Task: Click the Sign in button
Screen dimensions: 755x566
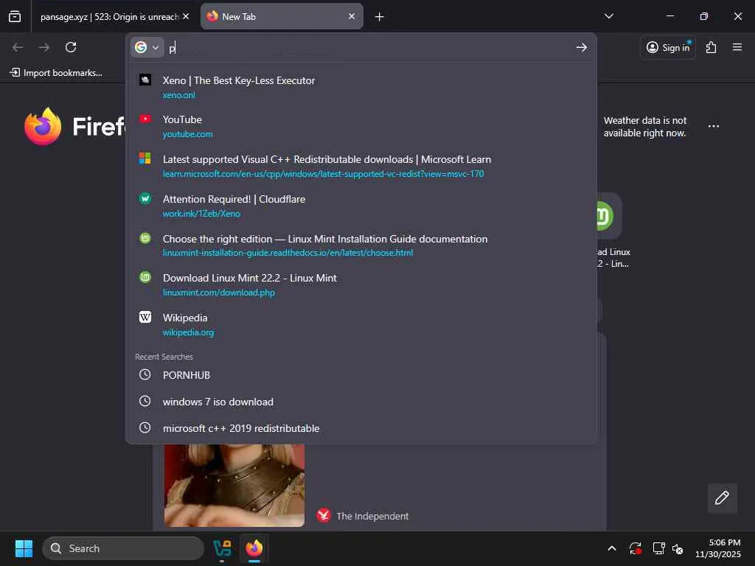Action: pos(668,47)
